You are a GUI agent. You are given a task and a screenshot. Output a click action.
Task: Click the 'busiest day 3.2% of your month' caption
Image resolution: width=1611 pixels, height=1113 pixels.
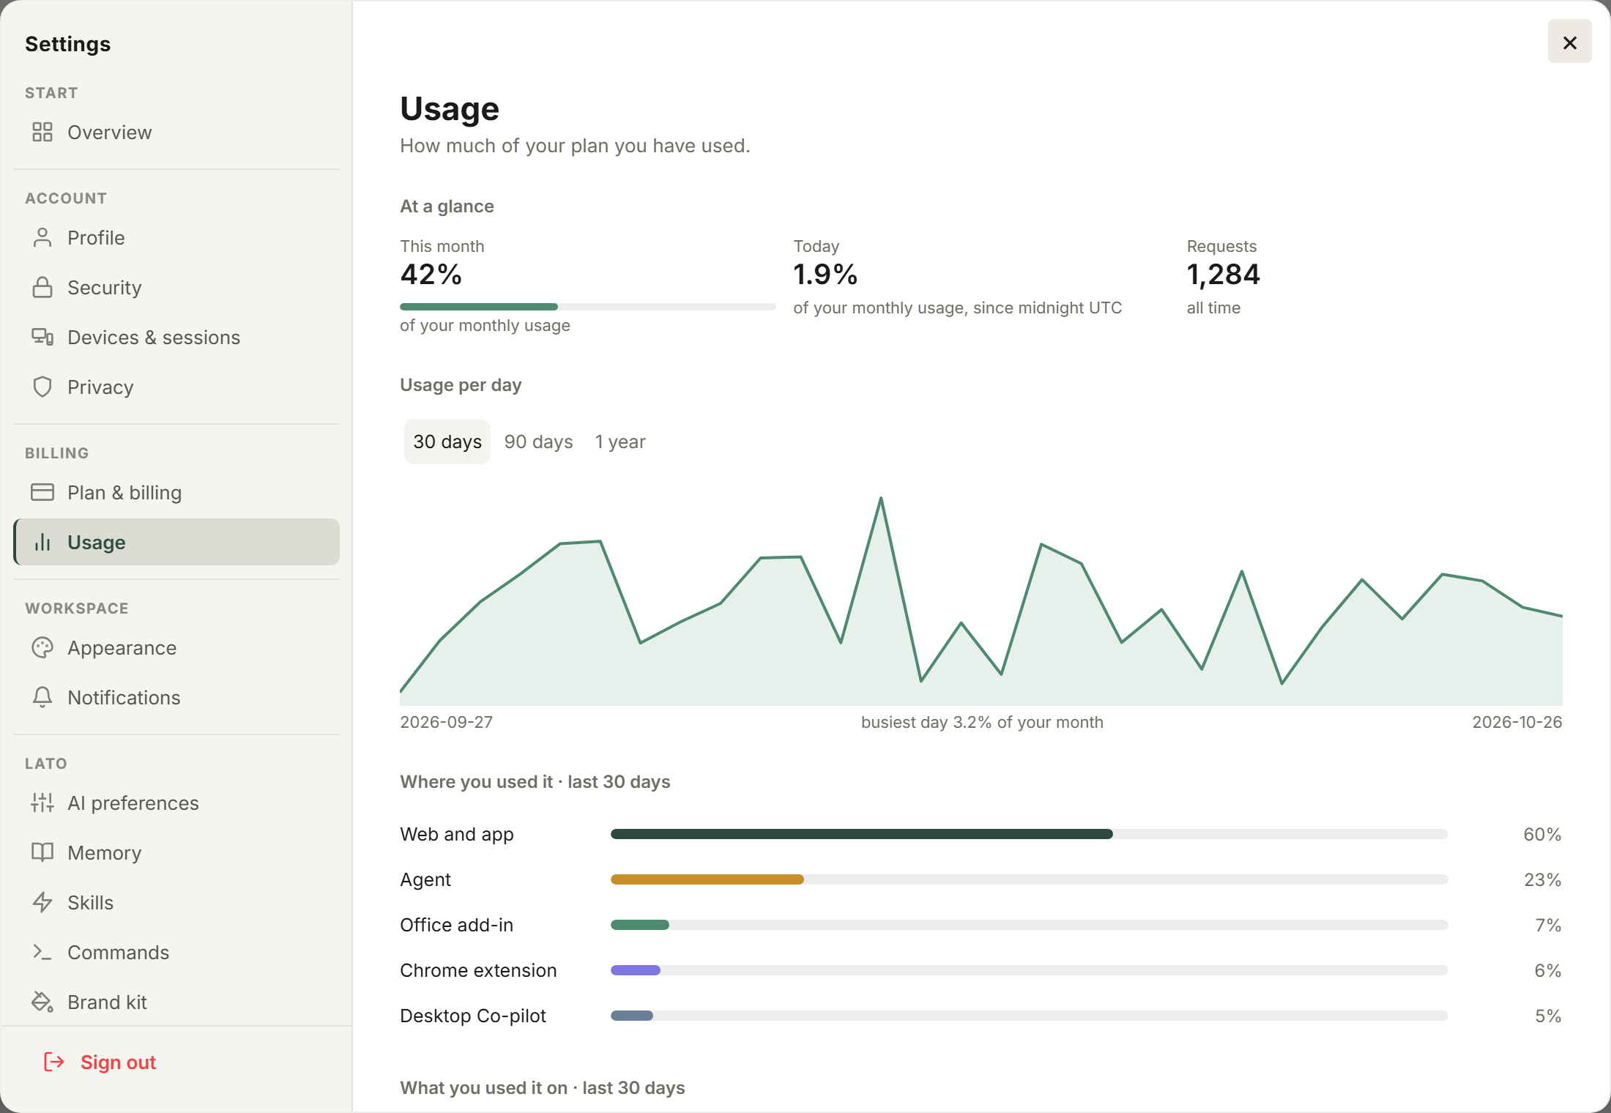click(982, 722)
